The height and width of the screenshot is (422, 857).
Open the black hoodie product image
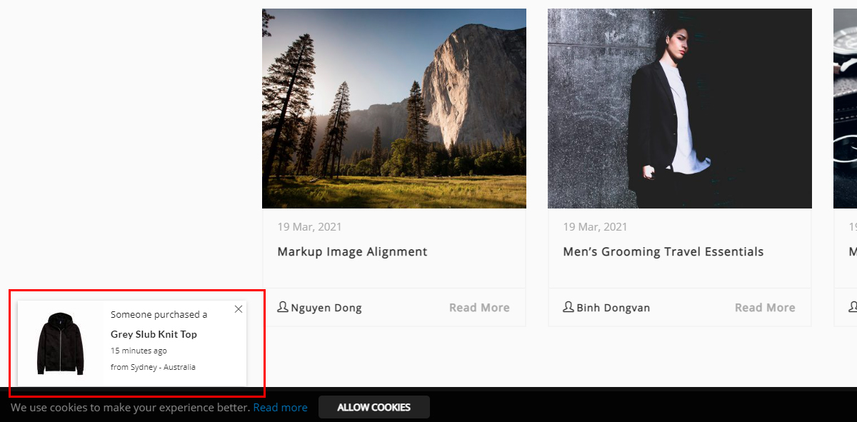tap(61, 343)
